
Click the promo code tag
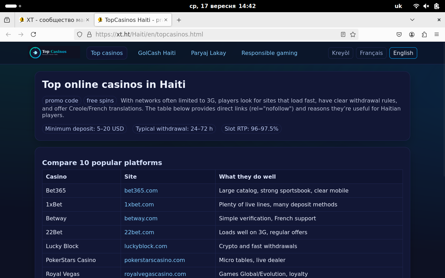62,100
